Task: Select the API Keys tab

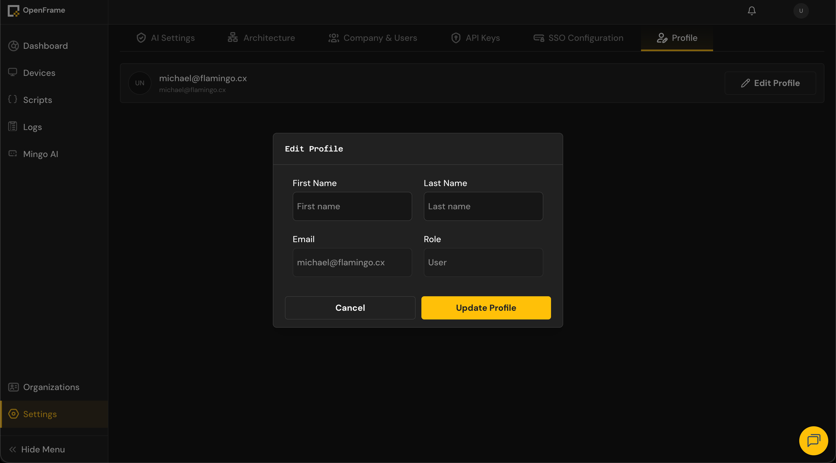Action: coord(475,38)
